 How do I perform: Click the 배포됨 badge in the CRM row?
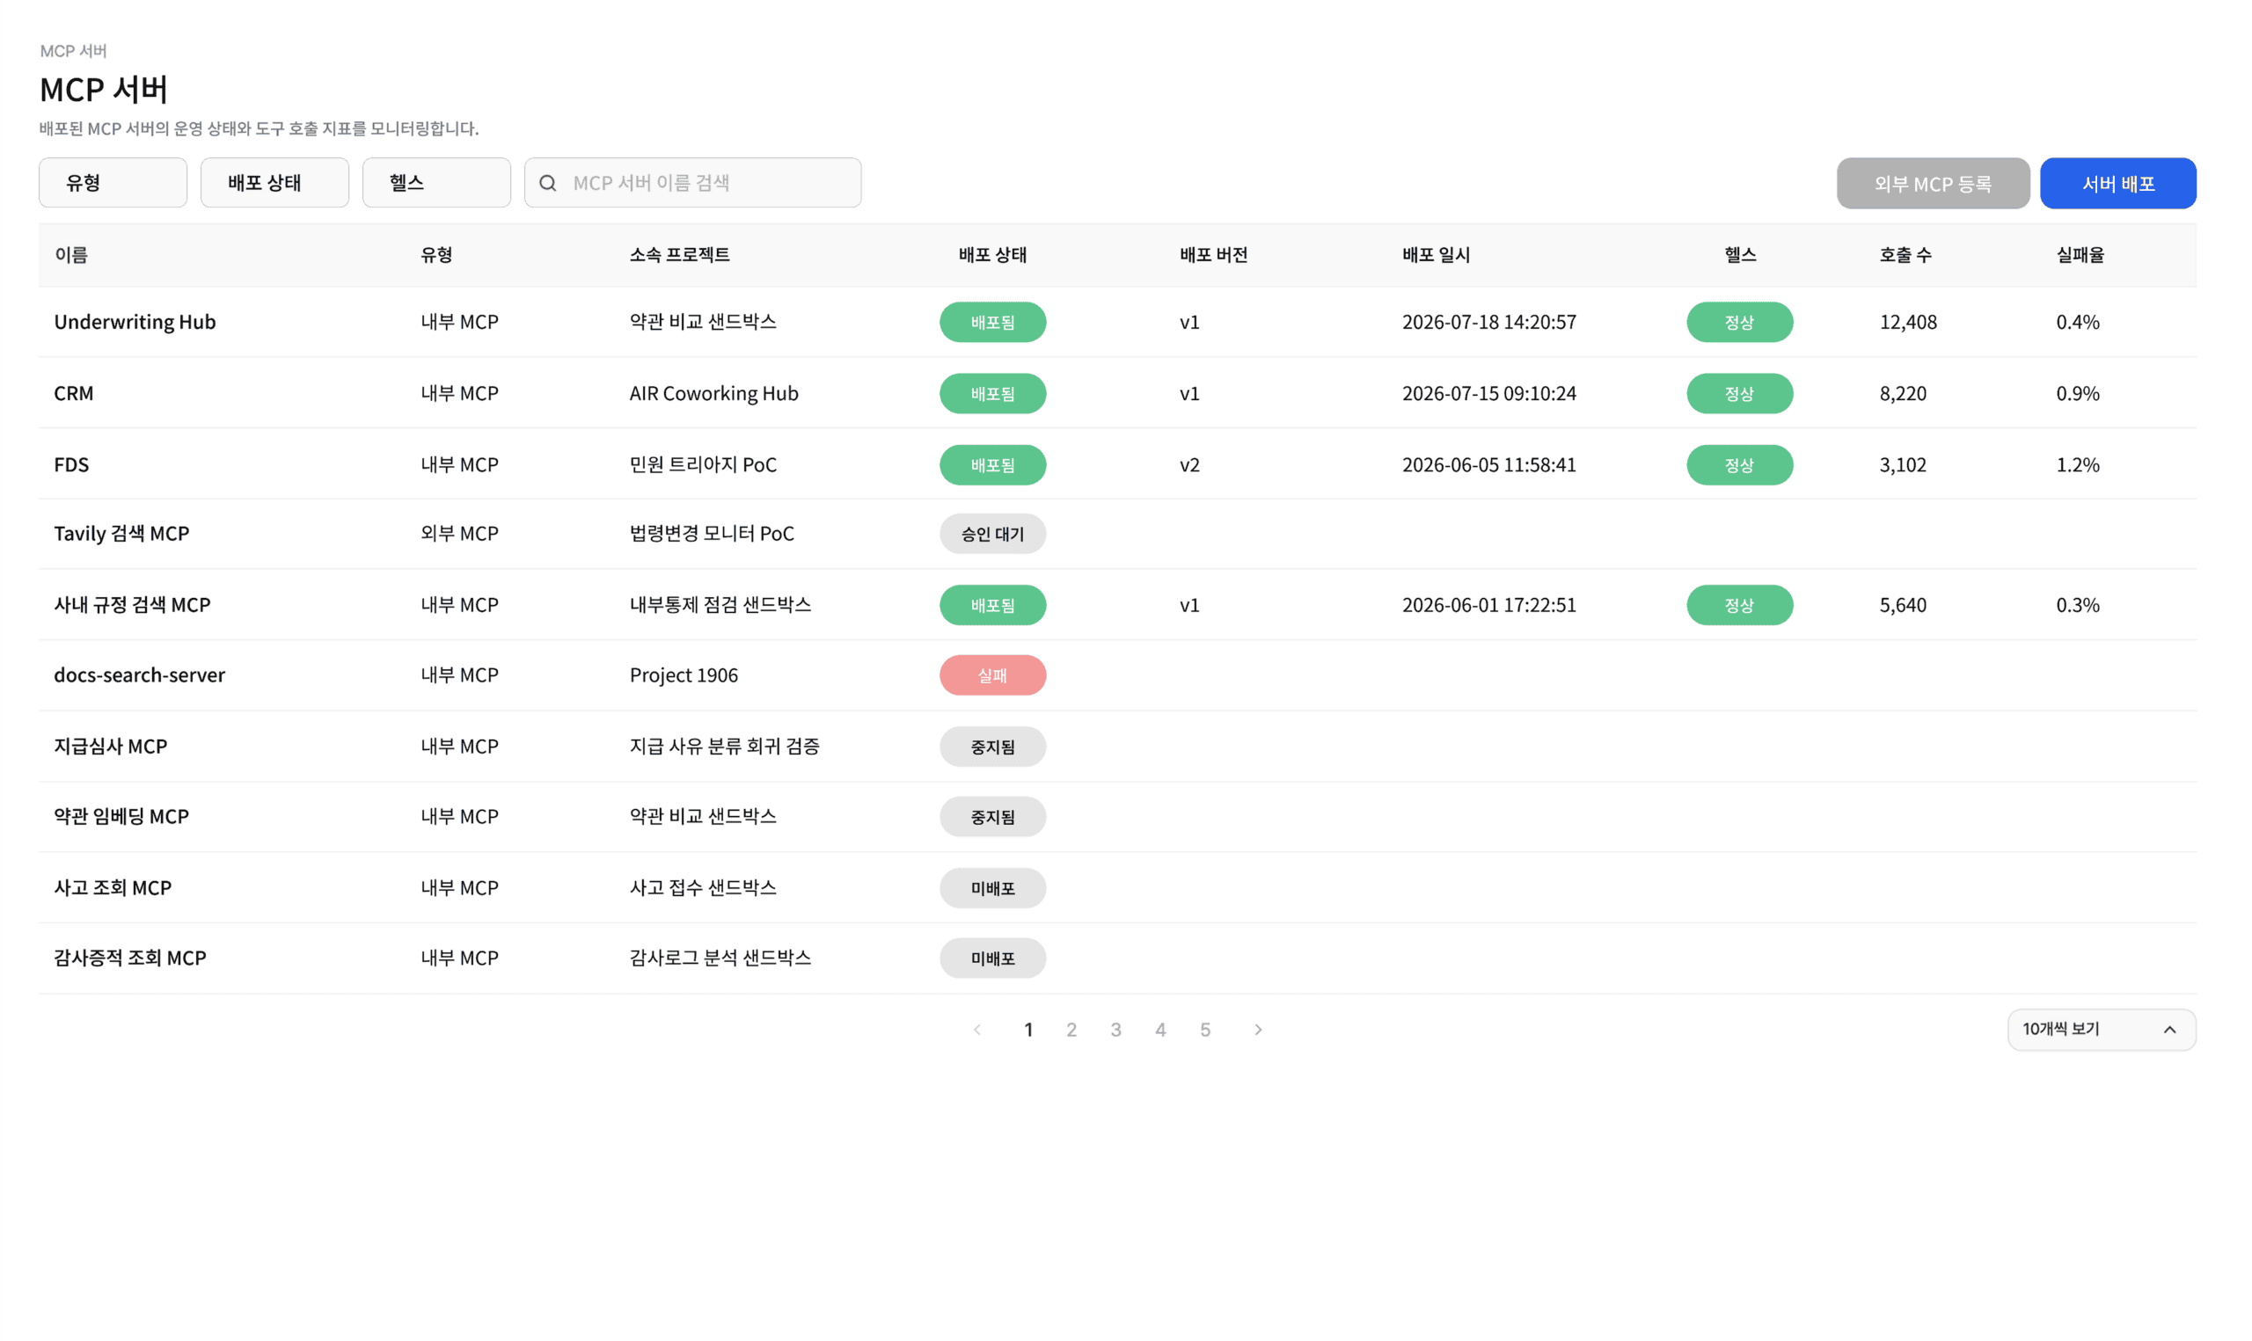click(992, 394)
